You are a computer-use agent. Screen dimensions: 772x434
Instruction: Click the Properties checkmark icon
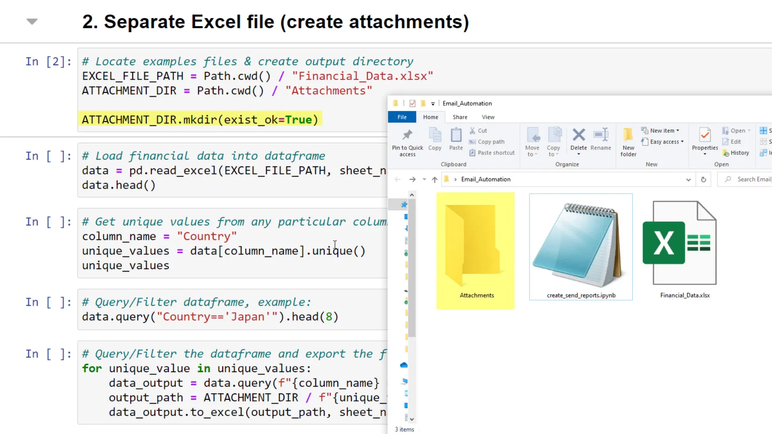click(705, 135)
